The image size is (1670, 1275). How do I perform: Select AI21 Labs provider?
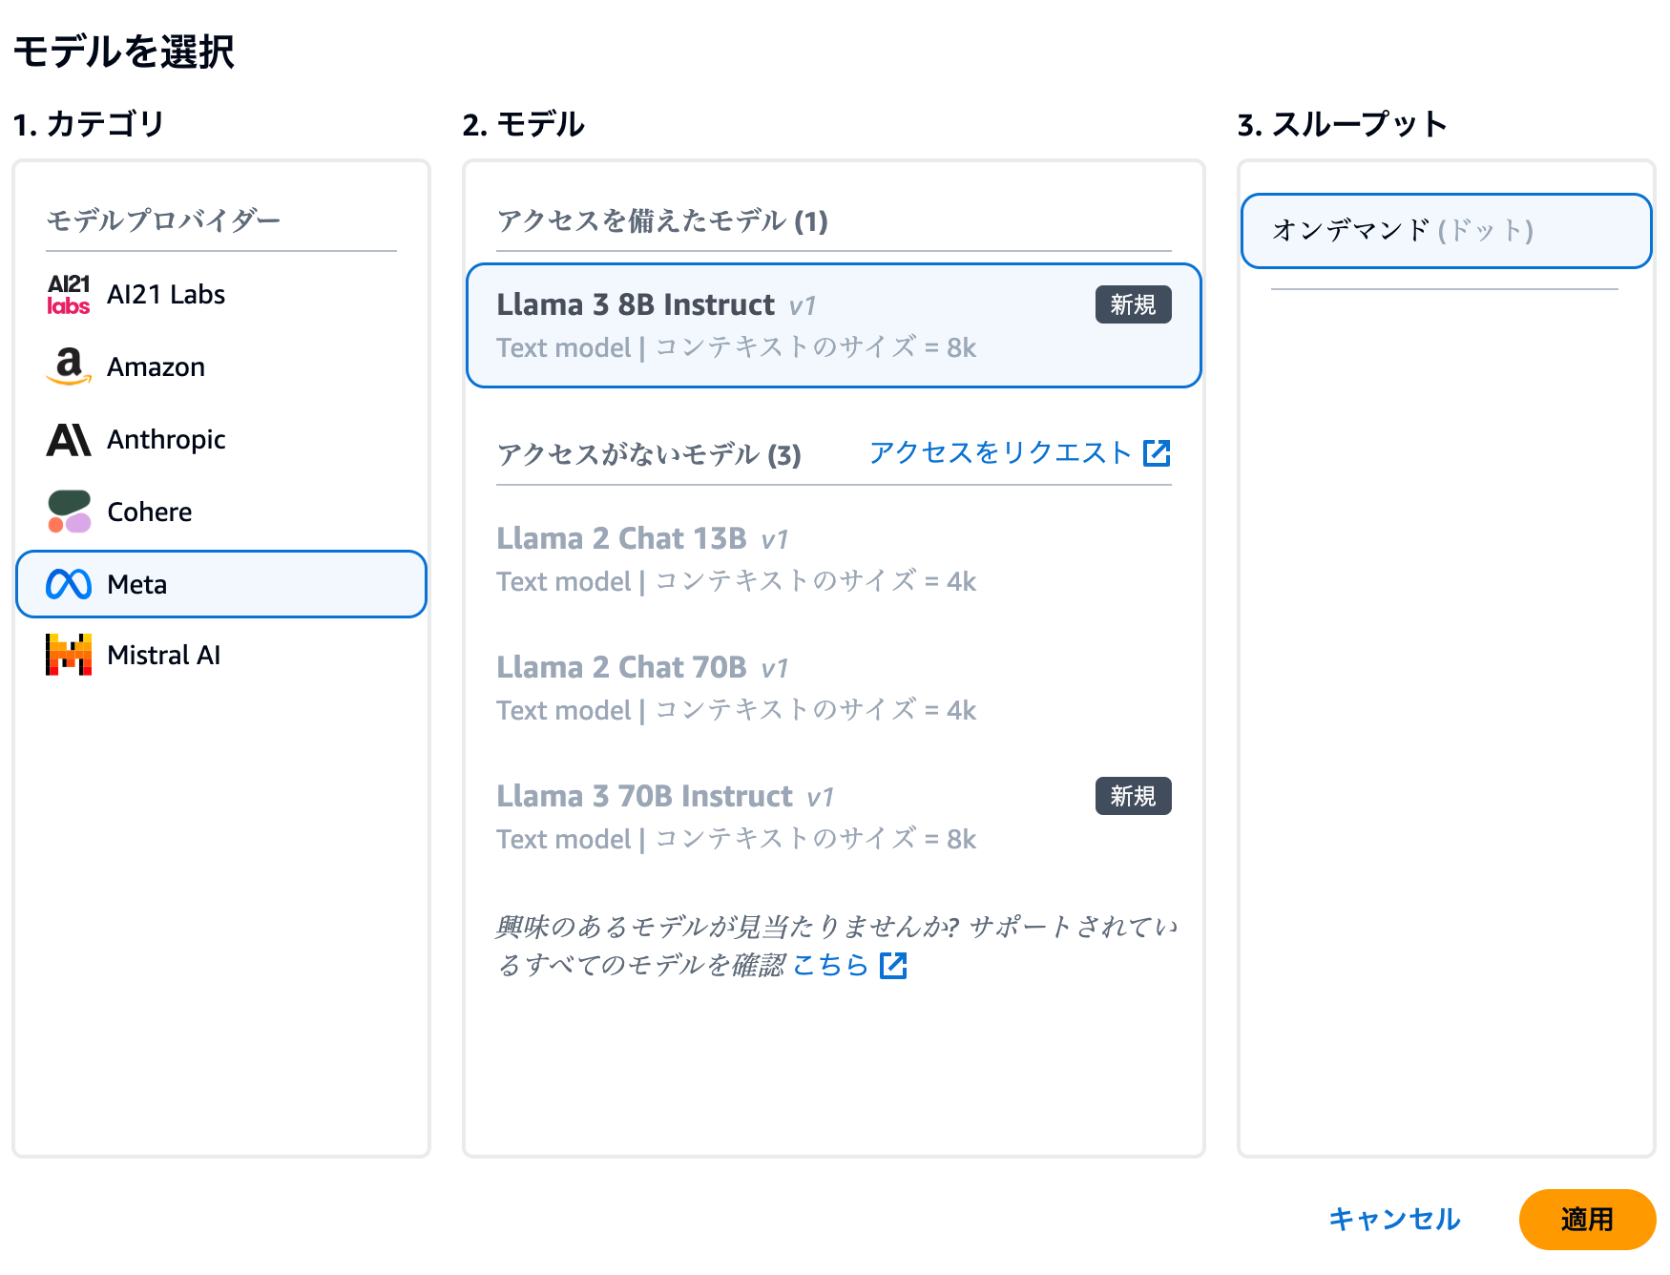(x=221, y=294)
